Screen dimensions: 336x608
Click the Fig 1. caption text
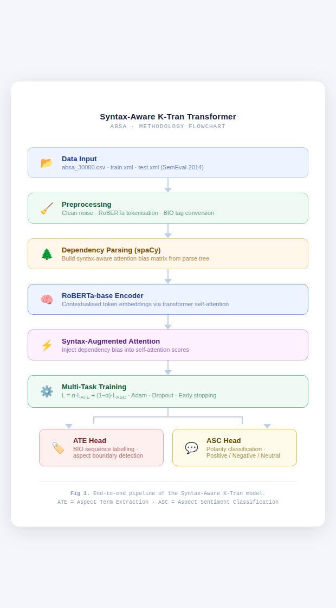(168, 493)
